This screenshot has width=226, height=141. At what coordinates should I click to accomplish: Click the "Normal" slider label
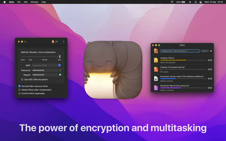(45, 60)
